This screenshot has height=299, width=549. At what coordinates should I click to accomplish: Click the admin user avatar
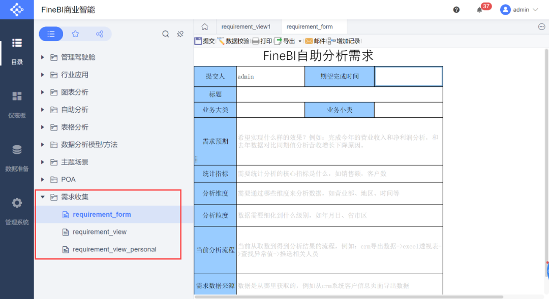pos(505,10)
